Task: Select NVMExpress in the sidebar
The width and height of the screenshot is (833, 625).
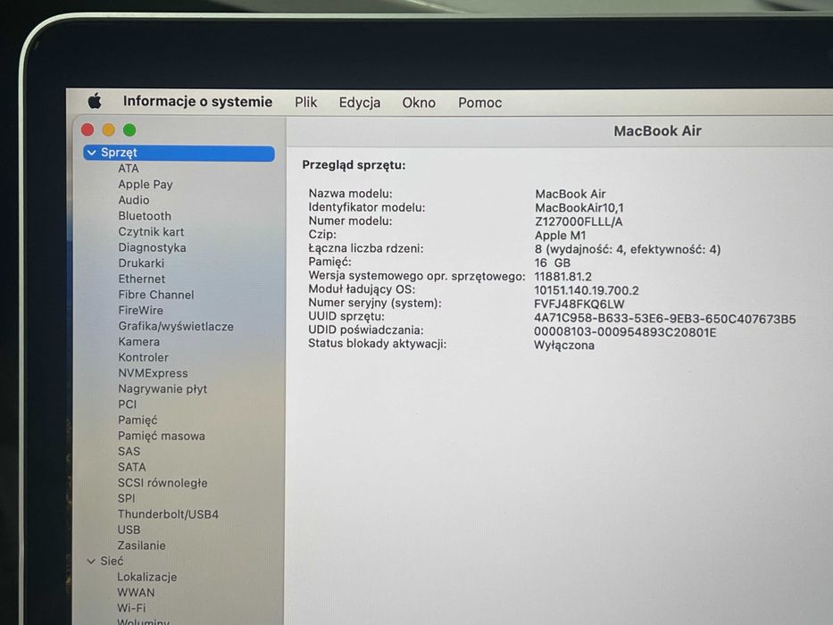Action: pyautogui.click(x=153, y=373)
